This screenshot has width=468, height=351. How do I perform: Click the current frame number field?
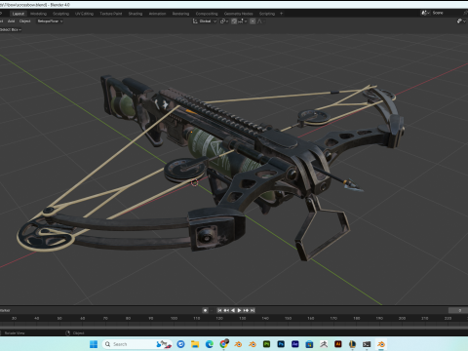point(458,310)
